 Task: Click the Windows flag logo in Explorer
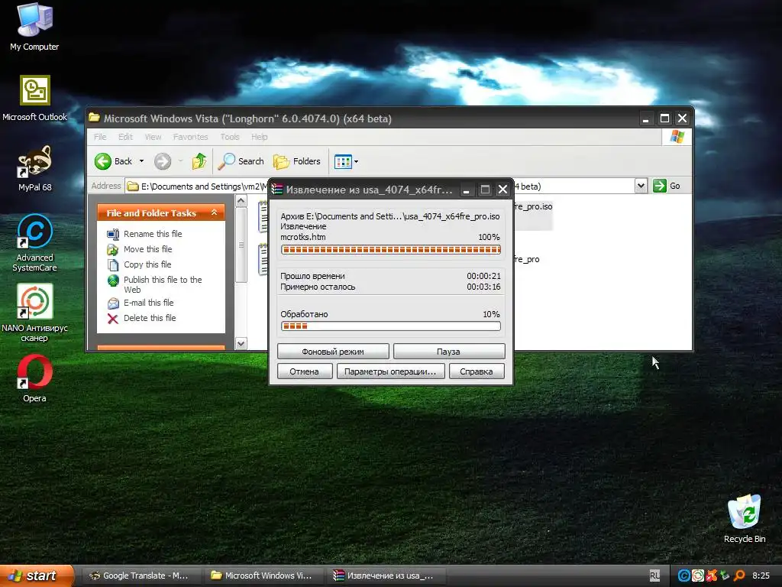[x=677, y=136]
